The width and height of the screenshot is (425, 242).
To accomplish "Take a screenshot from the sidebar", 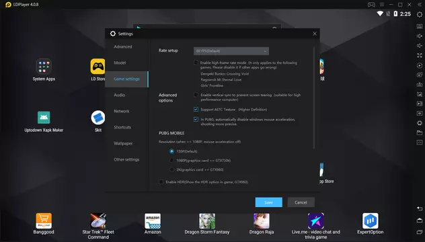I will pos(420,94).
